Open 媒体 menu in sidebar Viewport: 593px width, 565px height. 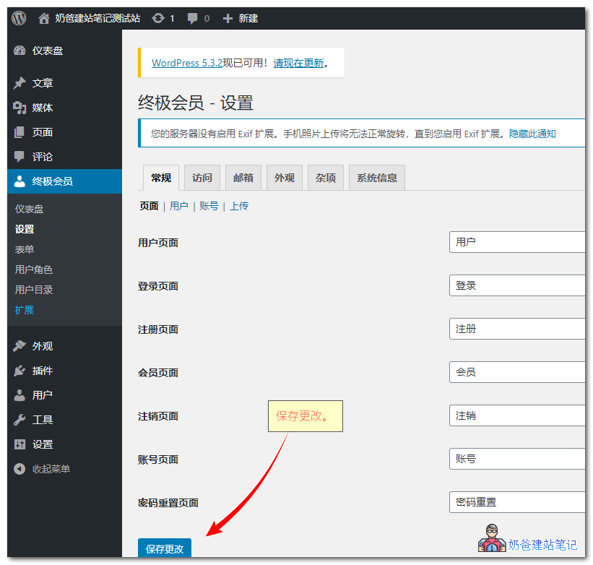[x=43, y=108]
